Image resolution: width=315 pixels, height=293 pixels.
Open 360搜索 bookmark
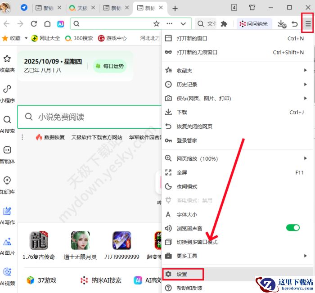tap(79, 38)
